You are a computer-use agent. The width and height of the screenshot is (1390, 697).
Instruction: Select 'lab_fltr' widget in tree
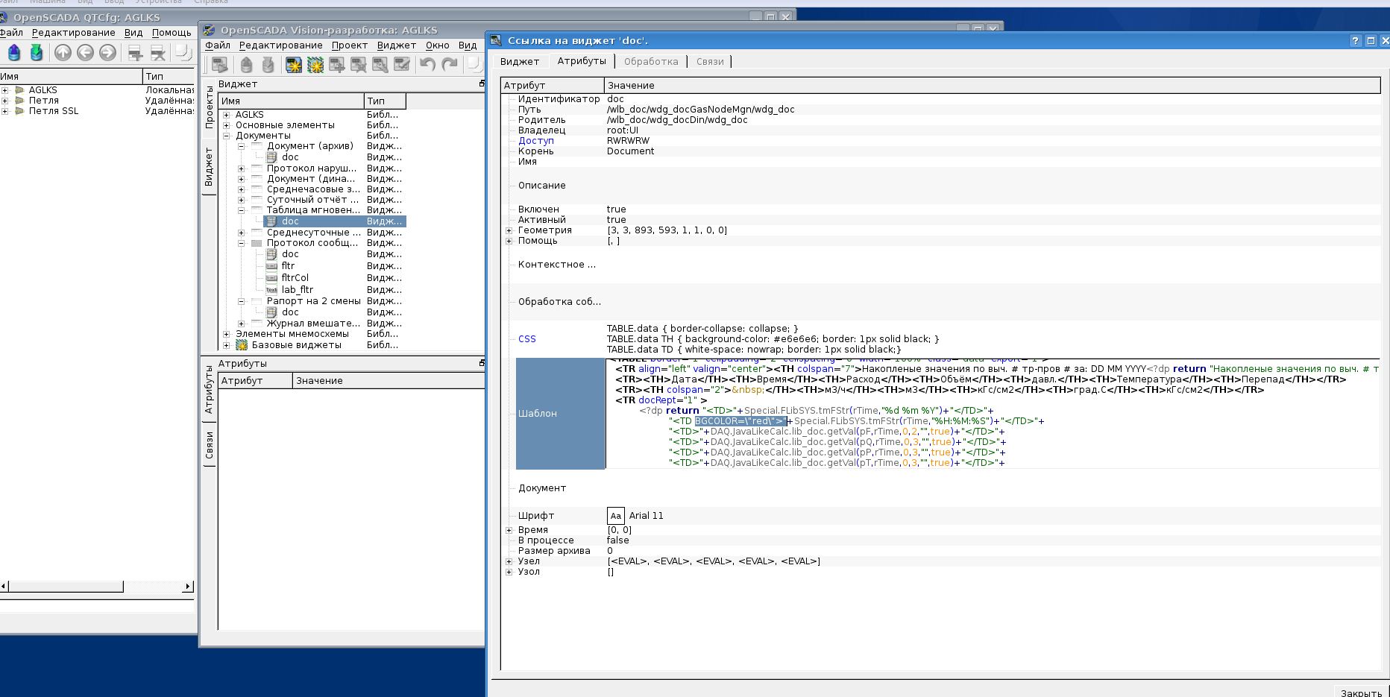click(x=297, y=289)
